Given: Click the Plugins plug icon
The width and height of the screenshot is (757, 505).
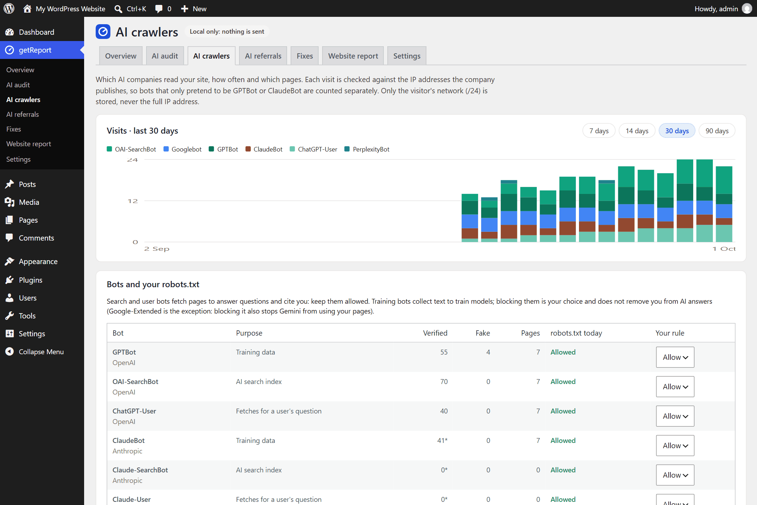Looking at the screenshot, I should pos(9,280).
